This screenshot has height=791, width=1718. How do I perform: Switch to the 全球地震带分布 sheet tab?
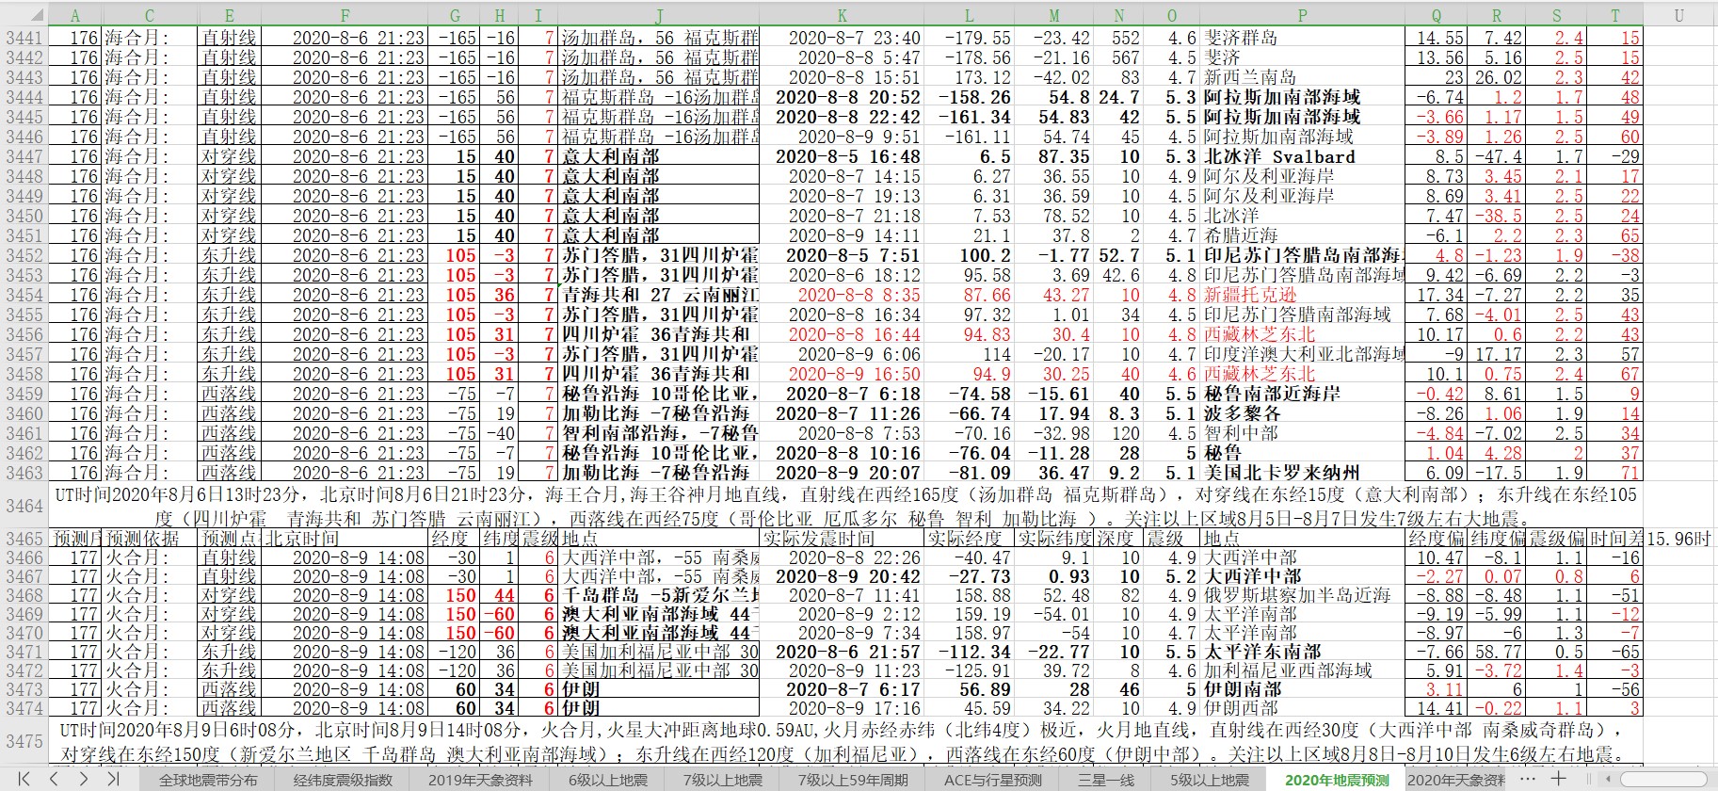coord(208,780)
